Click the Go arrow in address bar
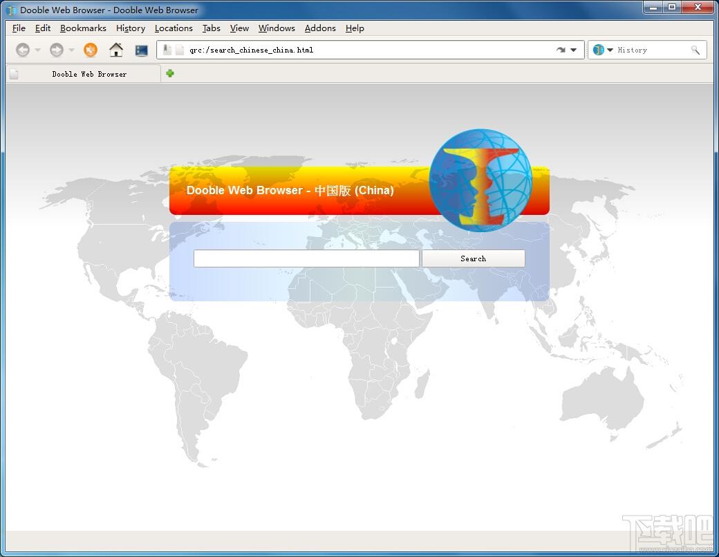The image size is (719, 557). click(561, 50)
